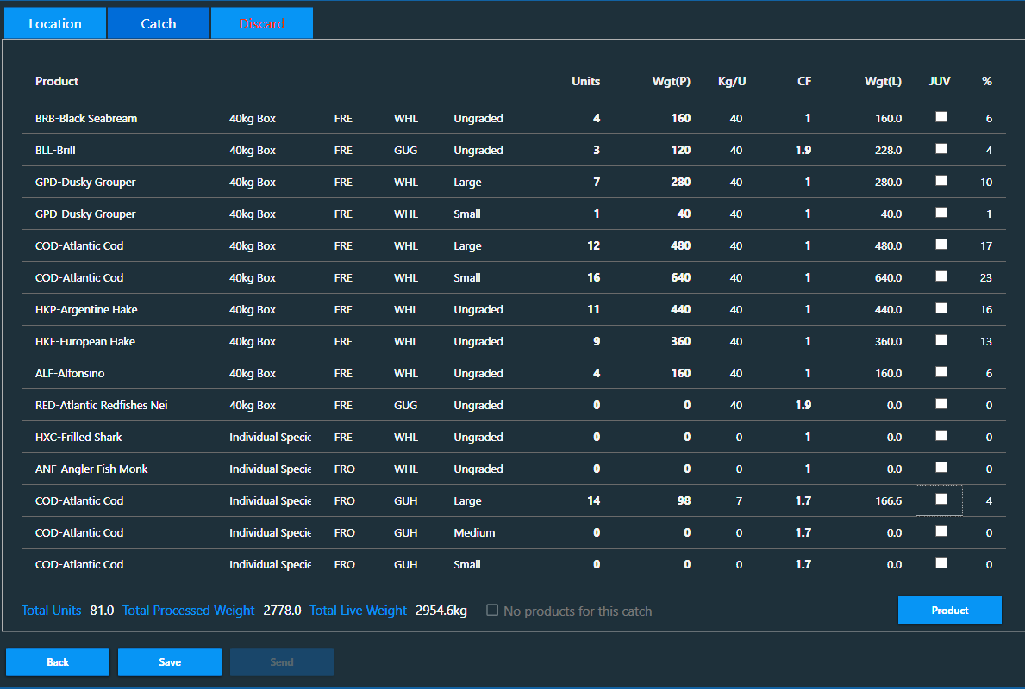Click the Wgt(L) column header
The image size is (1025, 689).
click(x=883, y=81)
